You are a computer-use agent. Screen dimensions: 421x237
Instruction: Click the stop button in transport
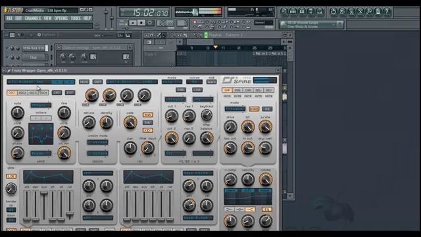[x=141, y=23]
